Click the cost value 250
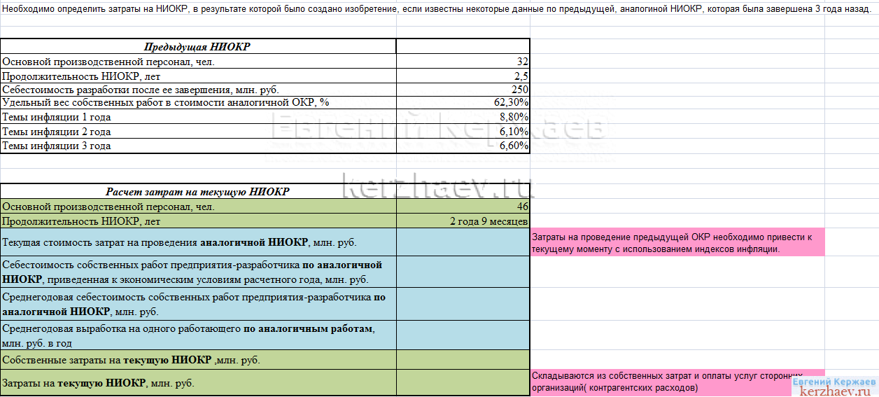Image resolution: width=879 pixels, height=397 pixels. [x=463, y=90]
